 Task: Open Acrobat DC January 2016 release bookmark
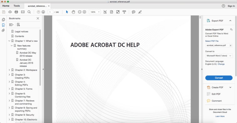(26, 63)
